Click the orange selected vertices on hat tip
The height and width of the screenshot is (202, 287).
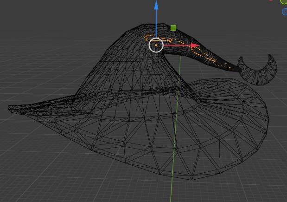pos(189,52)
